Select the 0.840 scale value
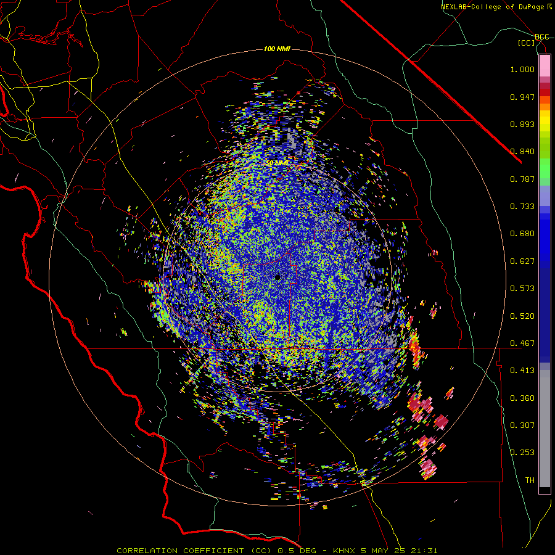Screen dimensions: 555x555 coord(522,152)
